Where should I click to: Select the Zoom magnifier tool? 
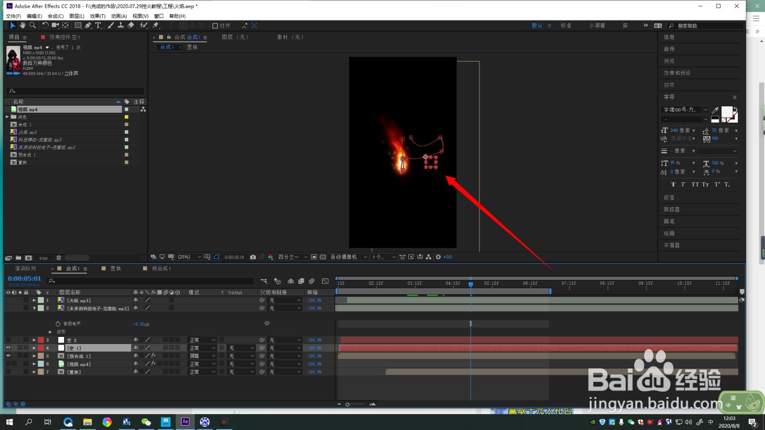(33, 25)
